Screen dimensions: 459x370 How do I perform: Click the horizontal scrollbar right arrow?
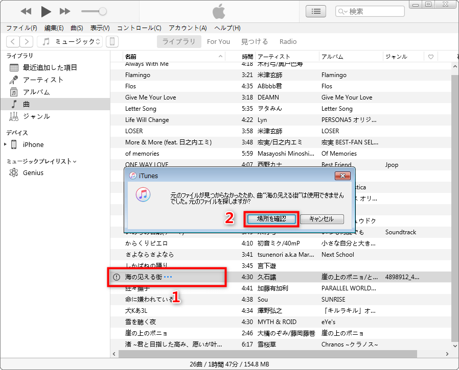[447, 354]
